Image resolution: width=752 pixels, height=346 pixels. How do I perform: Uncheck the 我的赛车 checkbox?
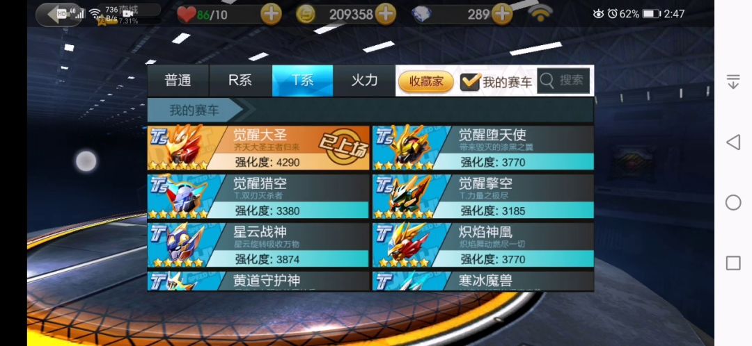[x=469, y=81]
